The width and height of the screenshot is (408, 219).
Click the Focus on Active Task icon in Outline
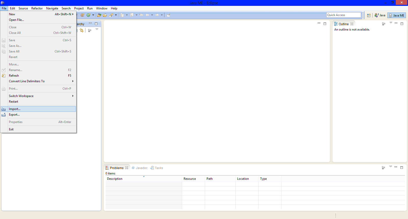[384, 24]
